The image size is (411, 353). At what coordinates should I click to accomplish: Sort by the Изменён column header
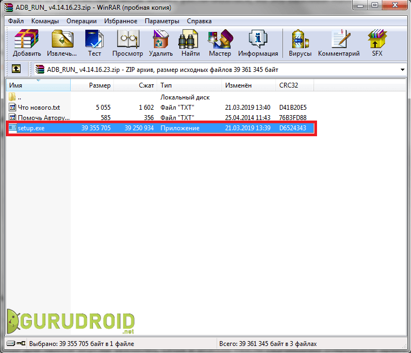[249, 85]
